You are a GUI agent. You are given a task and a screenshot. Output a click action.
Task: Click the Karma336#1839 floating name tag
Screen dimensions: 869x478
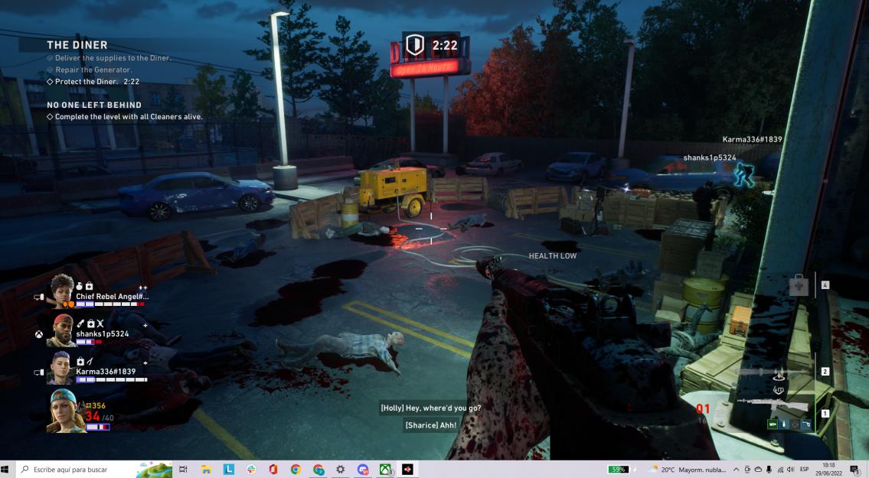pos(752,140)
